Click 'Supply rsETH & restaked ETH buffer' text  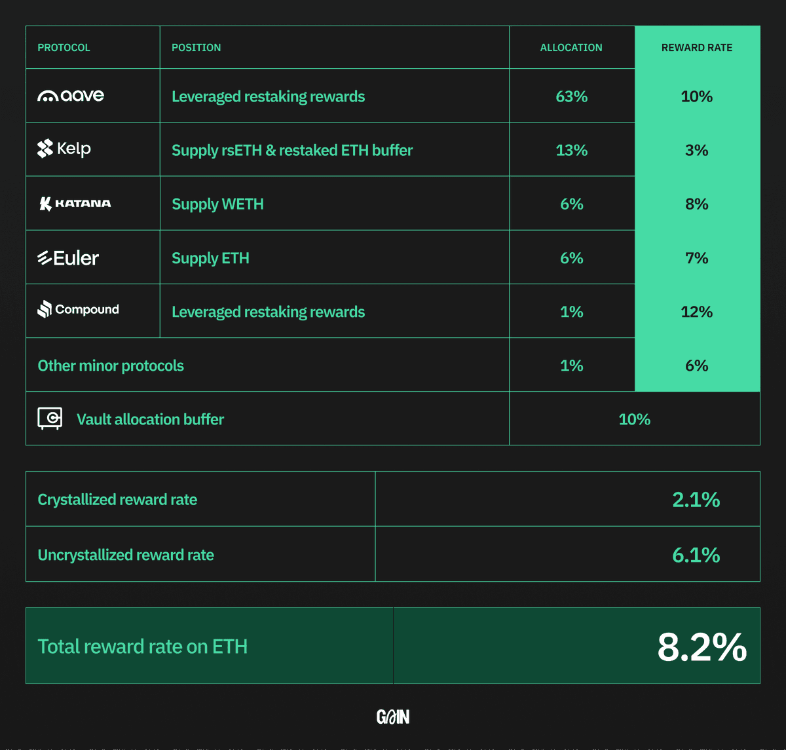click(x=292, y=150)
